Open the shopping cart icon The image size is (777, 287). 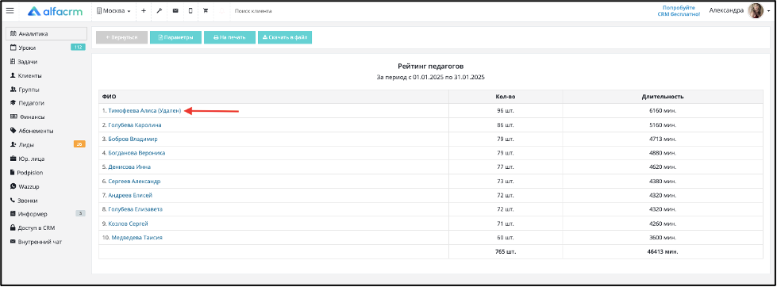click(206, 10)
